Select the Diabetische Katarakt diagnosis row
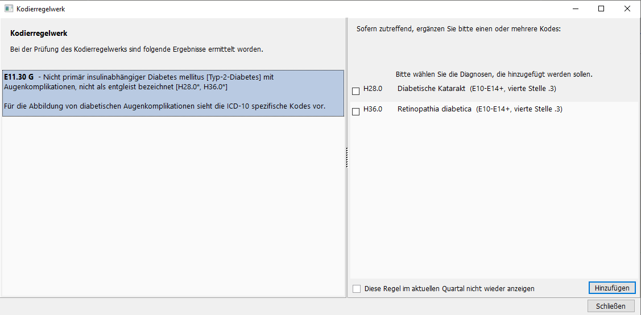 tap(494, 89)
